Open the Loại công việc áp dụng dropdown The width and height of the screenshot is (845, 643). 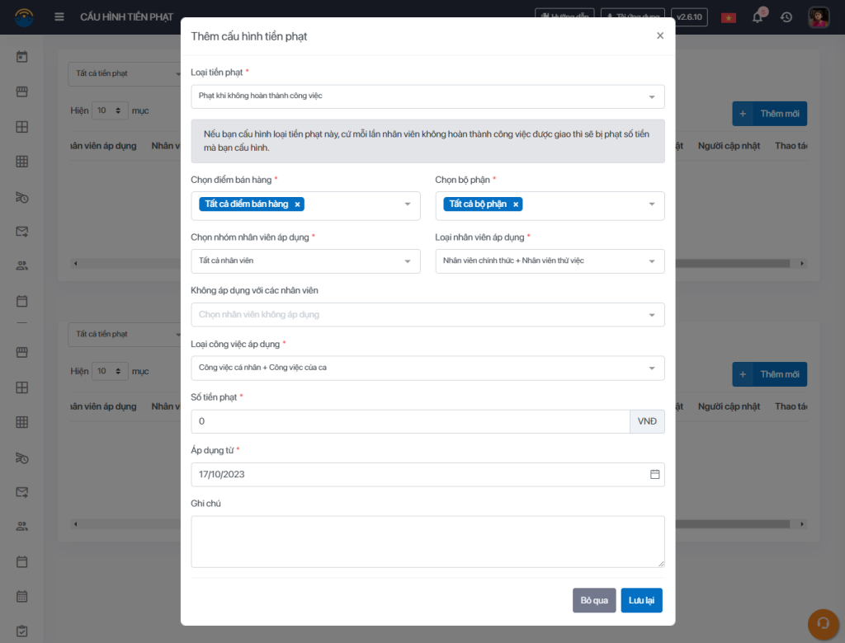click(x=427, y=368)
